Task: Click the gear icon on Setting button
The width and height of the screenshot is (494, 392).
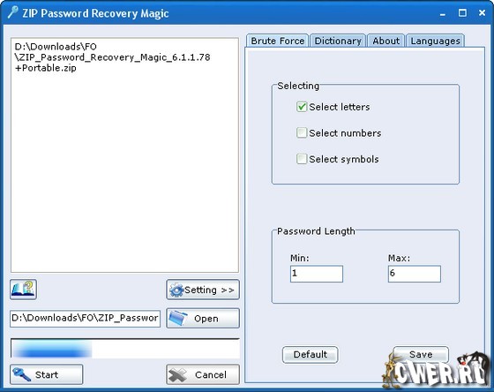Action: click(x=176, y=290)
